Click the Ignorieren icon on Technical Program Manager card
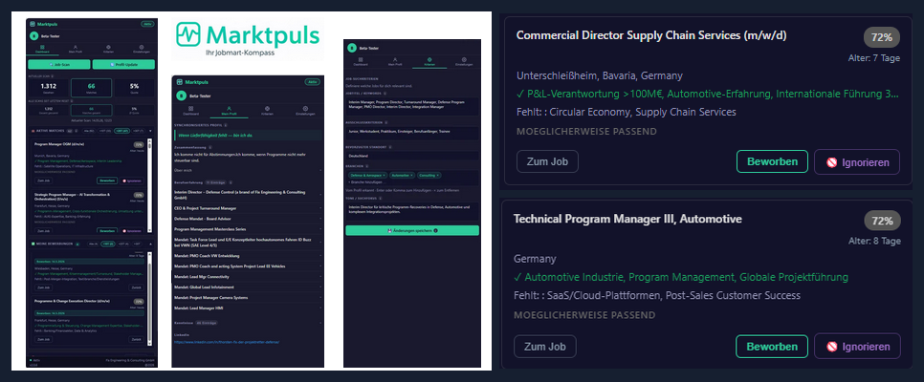 pos(832,347)
